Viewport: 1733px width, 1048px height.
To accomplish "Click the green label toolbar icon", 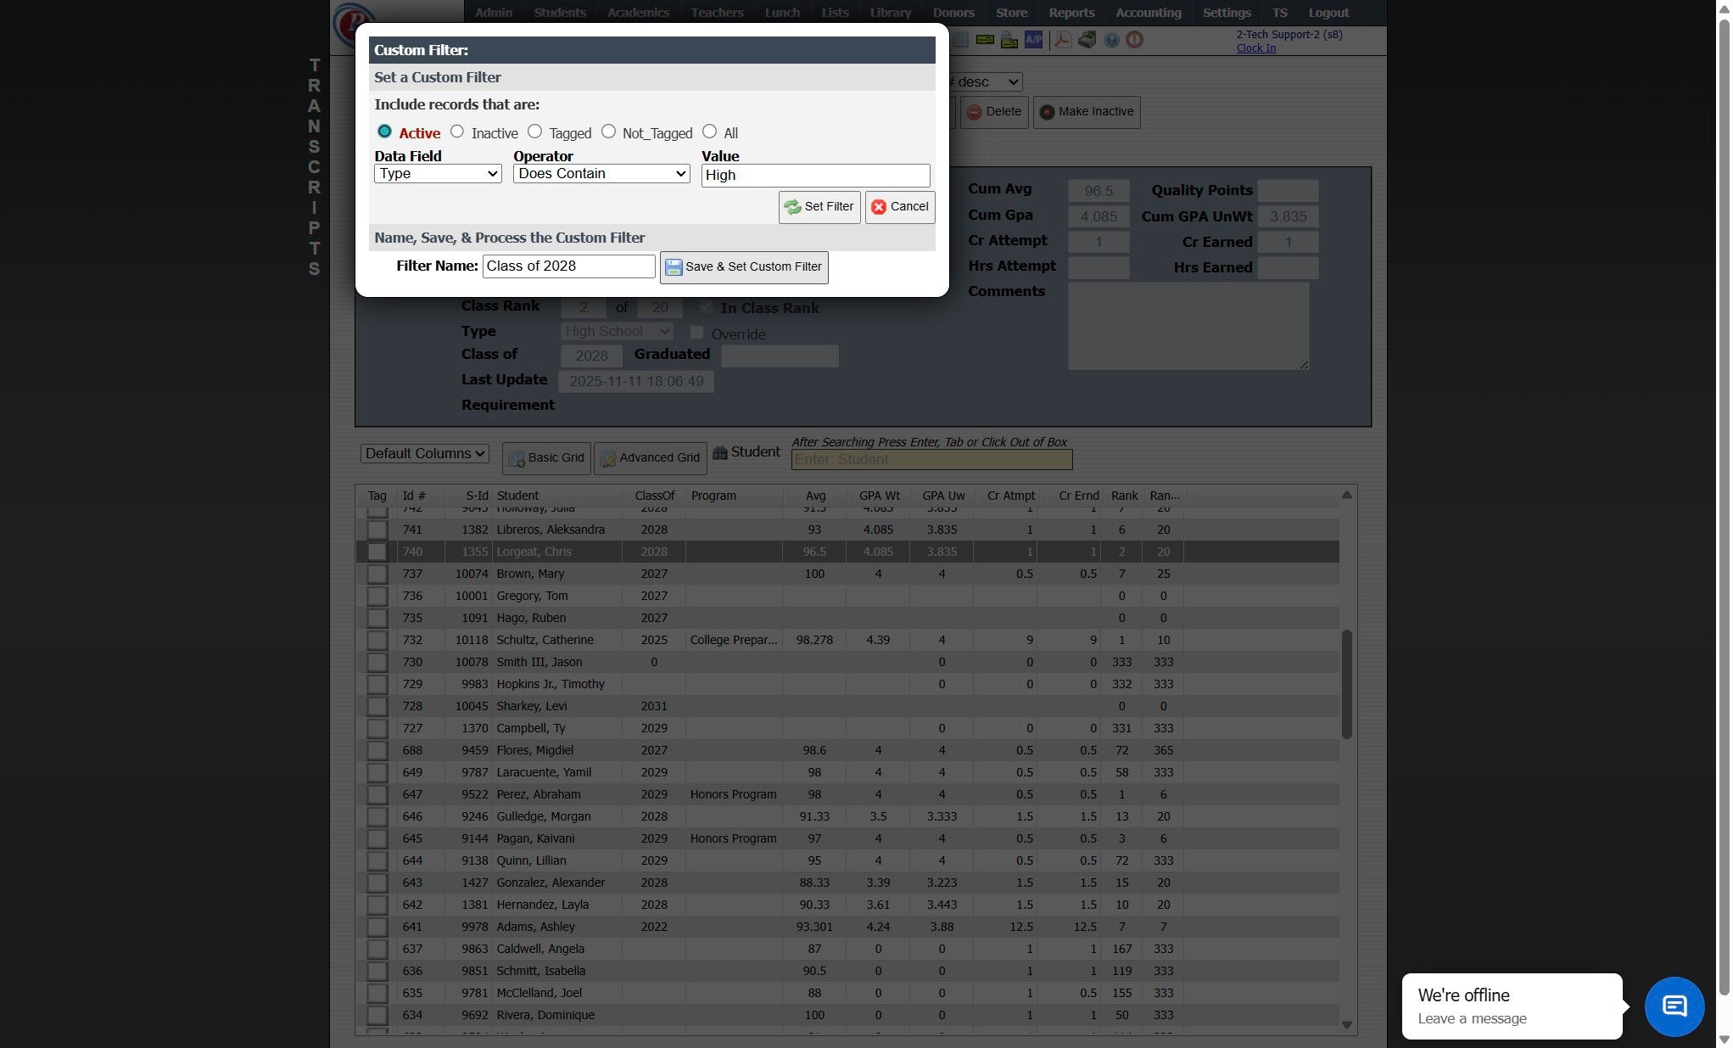I will coord(985,40).
